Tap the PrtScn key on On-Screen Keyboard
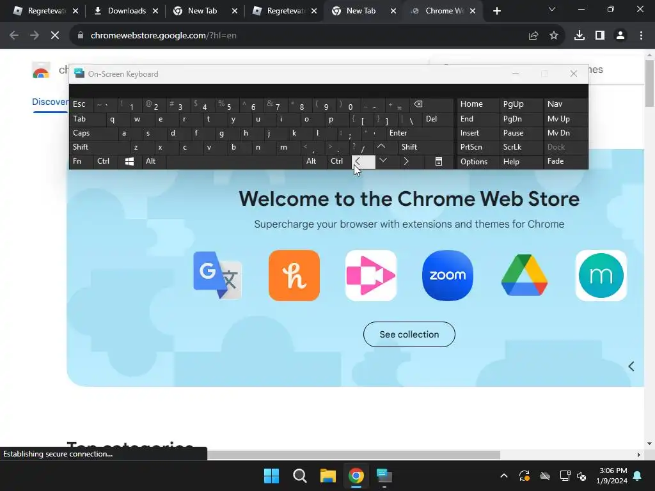 click(478, 147)
